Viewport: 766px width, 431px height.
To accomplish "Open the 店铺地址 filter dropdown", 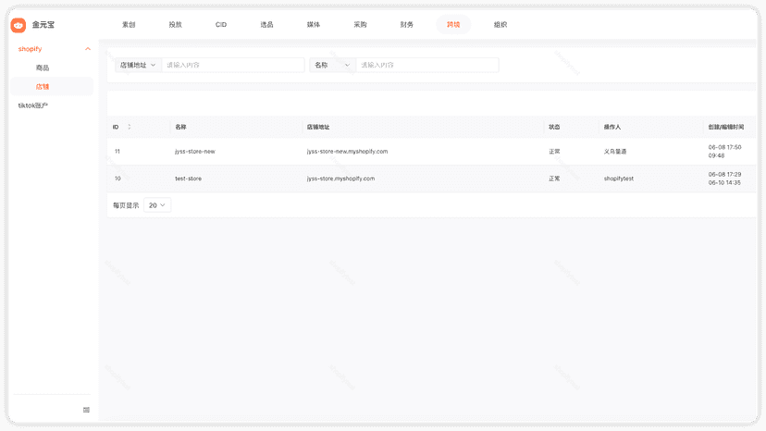I will pyautogui.click(x=138, y=65).
